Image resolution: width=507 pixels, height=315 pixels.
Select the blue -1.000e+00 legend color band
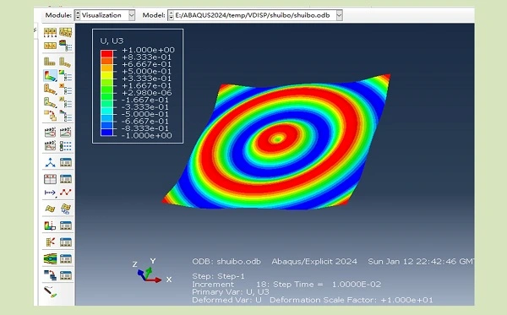[x=106, y=132]
